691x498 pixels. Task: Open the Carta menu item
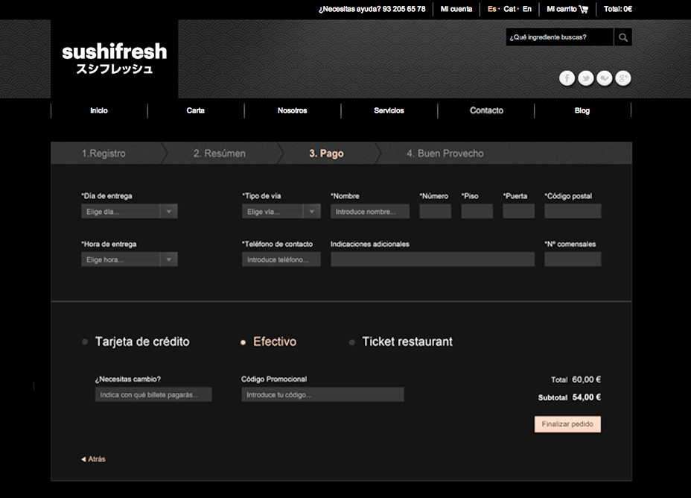[x=196, y=110]
